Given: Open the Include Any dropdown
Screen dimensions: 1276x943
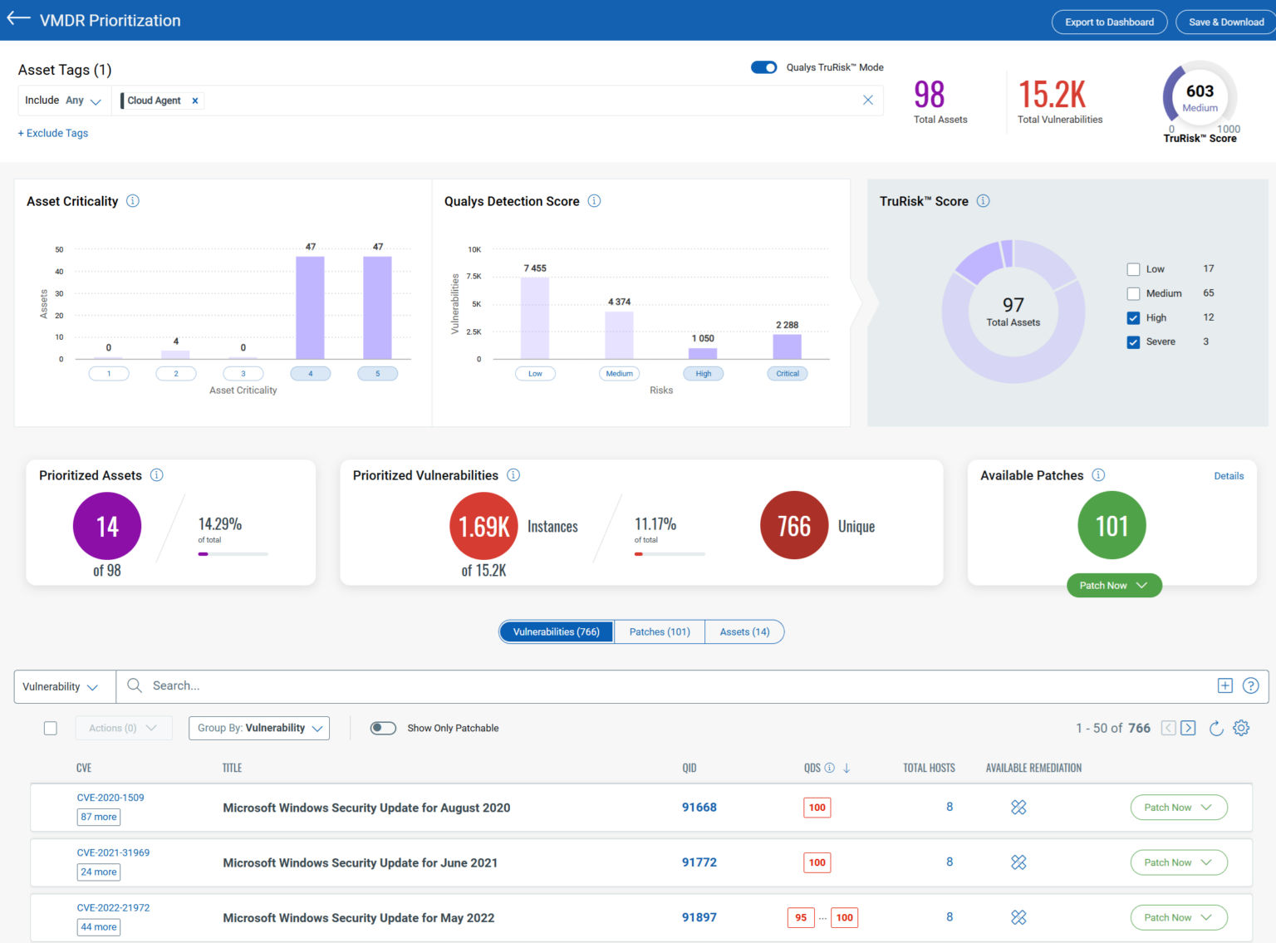Looking at the screenshot, I should coord(65,100).
